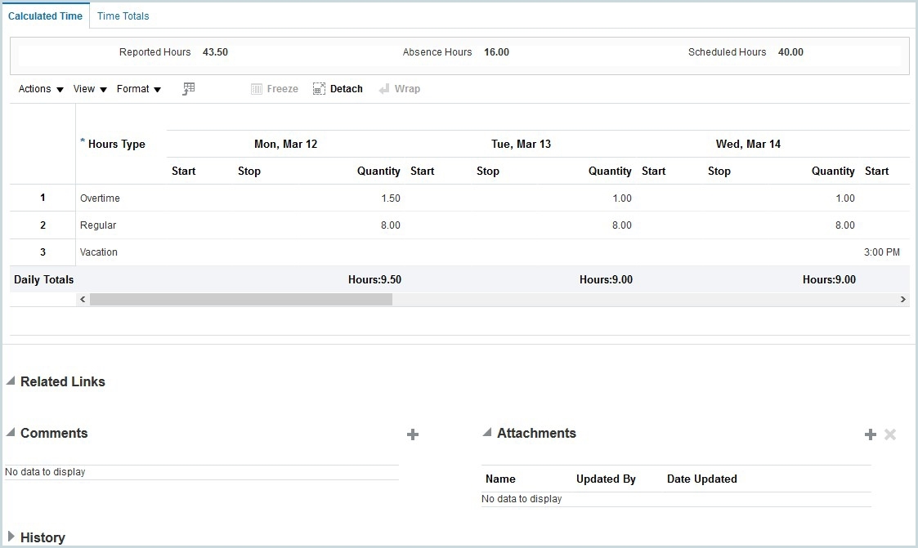Add an attachment using the plus icon
The width and height of the screenshot is (918, 548).
(870, 434)
